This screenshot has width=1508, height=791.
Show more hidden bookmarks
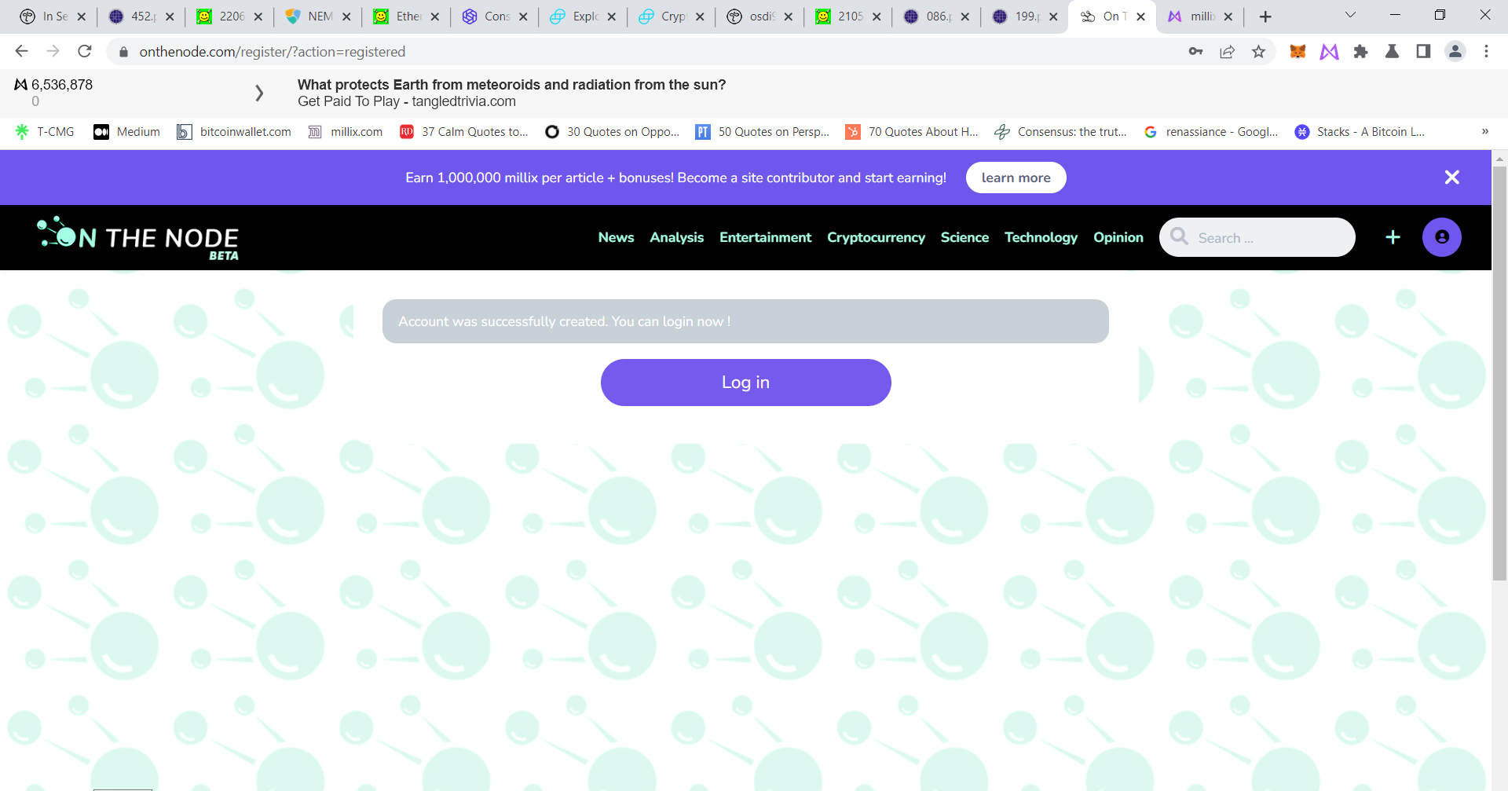[1484, 131]
